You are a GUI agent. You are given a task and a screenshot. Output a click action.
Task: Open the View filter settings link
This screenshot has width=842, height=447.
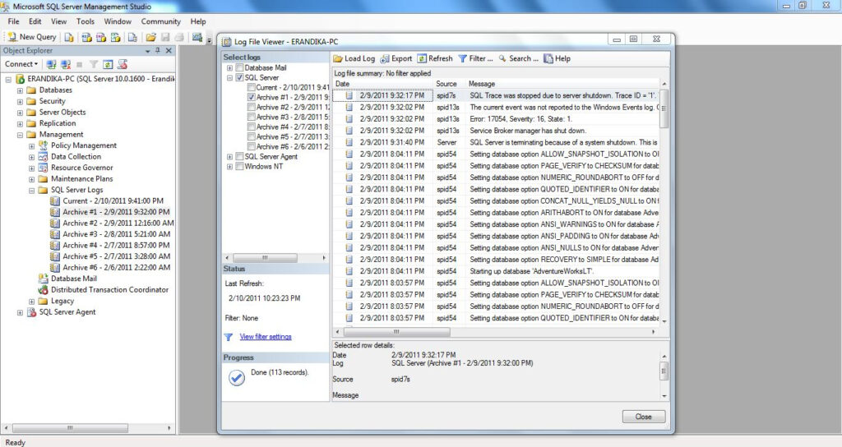[x=266, y=337]
